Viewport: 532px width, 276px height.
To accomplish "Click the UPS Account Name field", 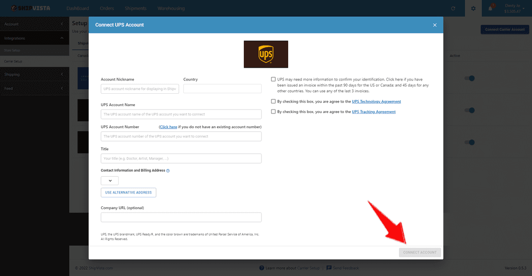I will (x=181, y=114).
